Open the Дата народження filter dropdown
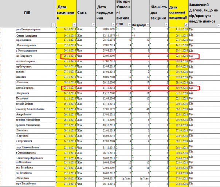 click(x=113, y=25)
